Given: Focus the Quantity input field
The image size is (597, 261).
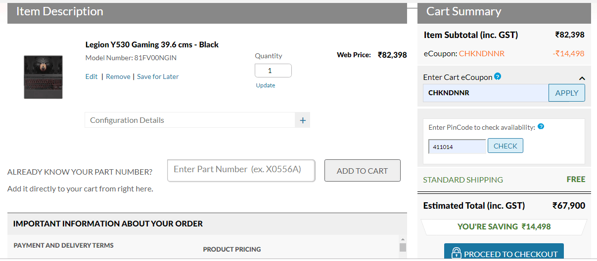Looking at the screenshot, I should [x=273, y=71].
